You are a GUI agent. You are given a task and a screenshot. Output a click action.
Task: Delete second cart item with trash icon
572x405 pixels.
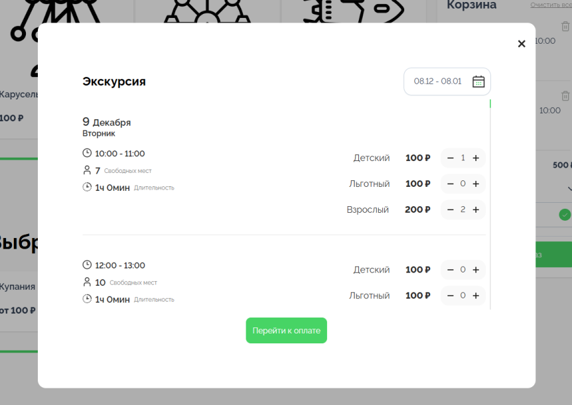tap(565, 96)
